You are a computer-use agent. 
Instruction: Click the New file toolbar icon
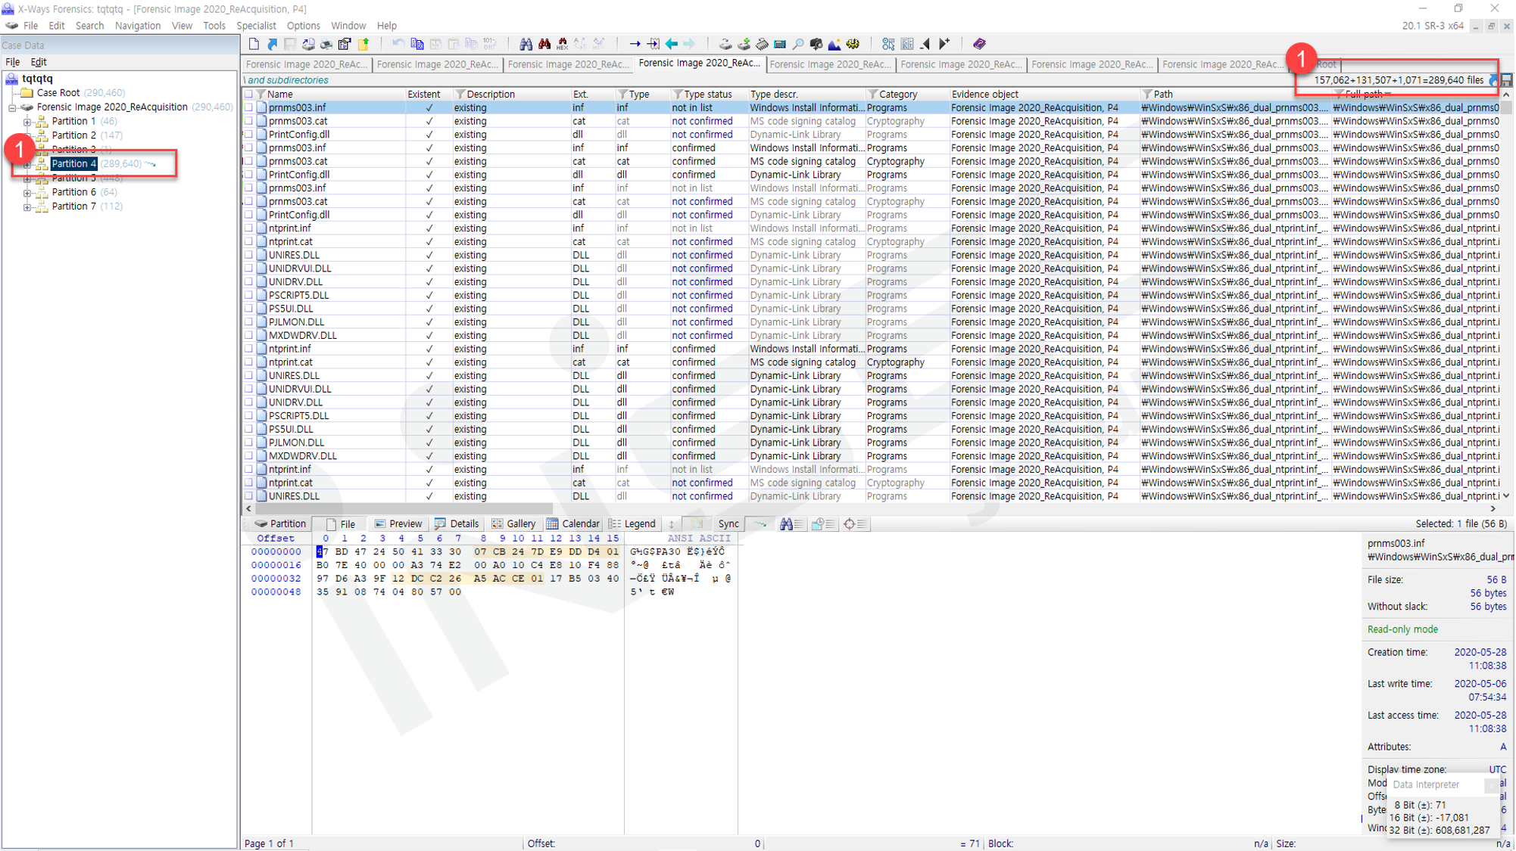click(x=254, y=44)
